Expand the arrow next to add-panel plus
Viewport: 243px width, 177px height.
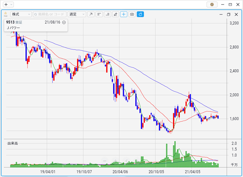[11, 5]
